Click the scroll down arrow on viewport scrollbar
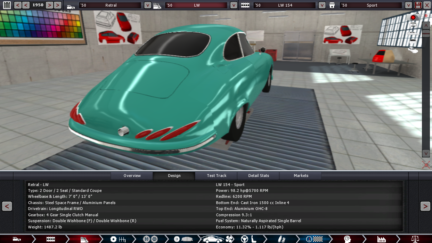 426,153
